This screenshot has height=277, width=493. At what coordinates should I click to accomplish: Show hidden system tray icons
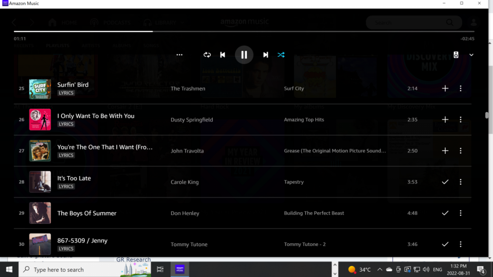pos(379,269)
